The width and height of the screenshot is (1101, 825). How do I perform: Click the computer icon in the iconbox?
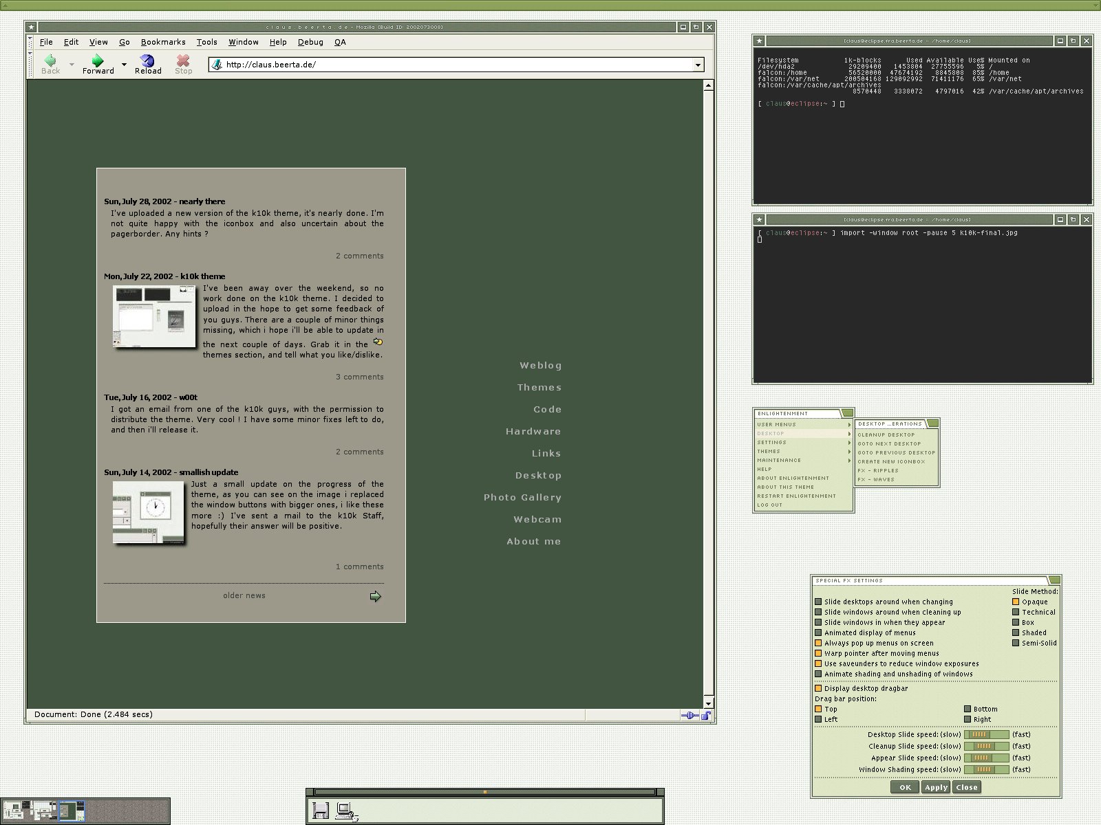(x=346, y=811)
